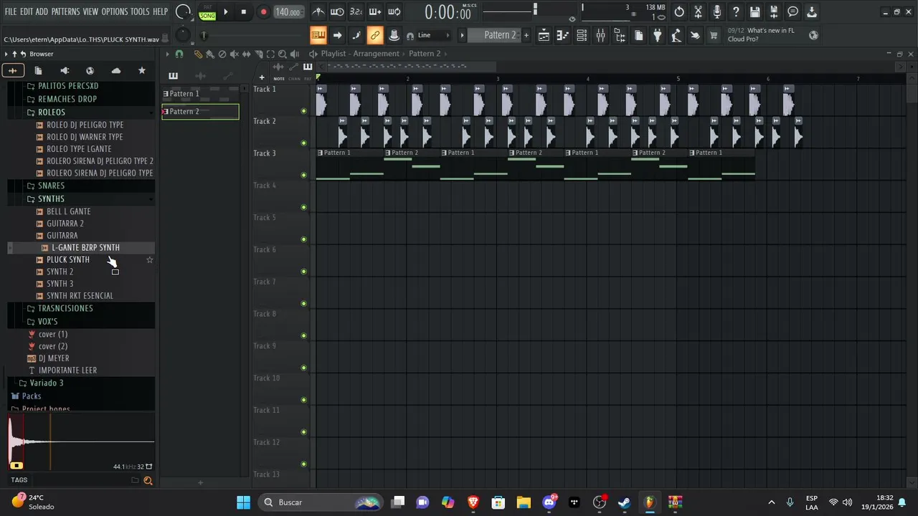Open the Plugin picker plug icon
Viewport: 918px width, 516px height.
point(657,35)
